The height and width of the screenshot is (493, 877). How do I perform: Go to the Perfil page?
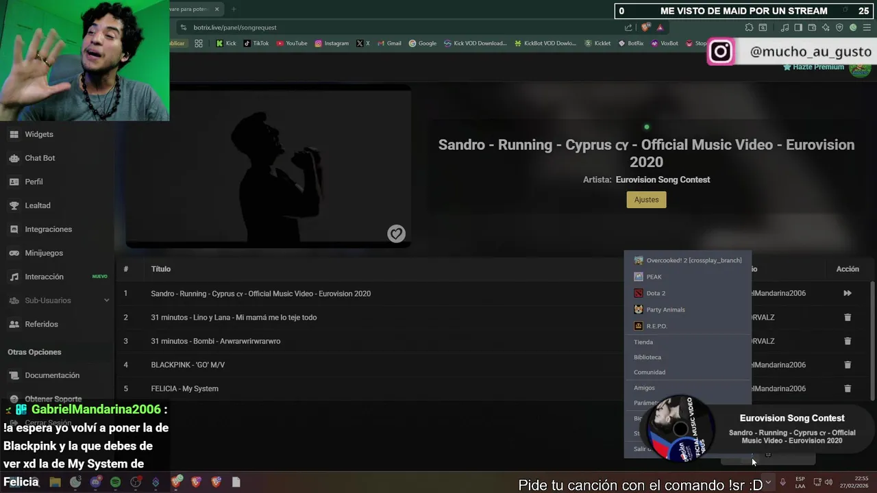pos(34,181)
